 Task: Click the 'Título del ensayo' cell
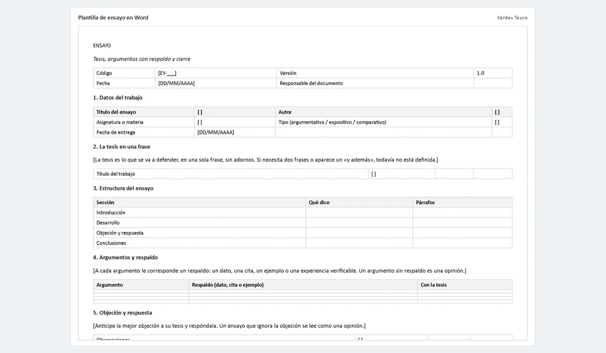[x=144, y=112]
